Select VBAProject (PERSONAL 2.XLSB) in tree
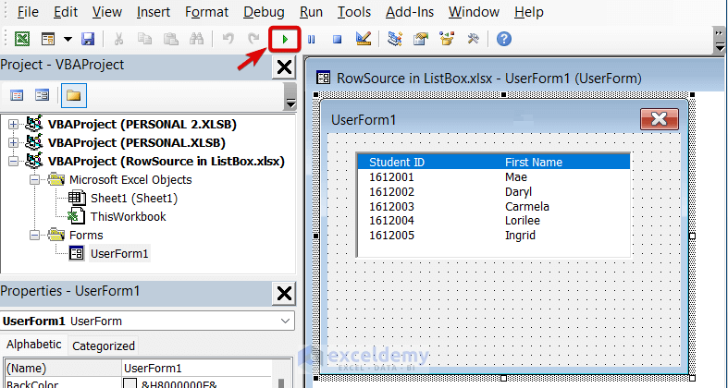 coord(142,124)
